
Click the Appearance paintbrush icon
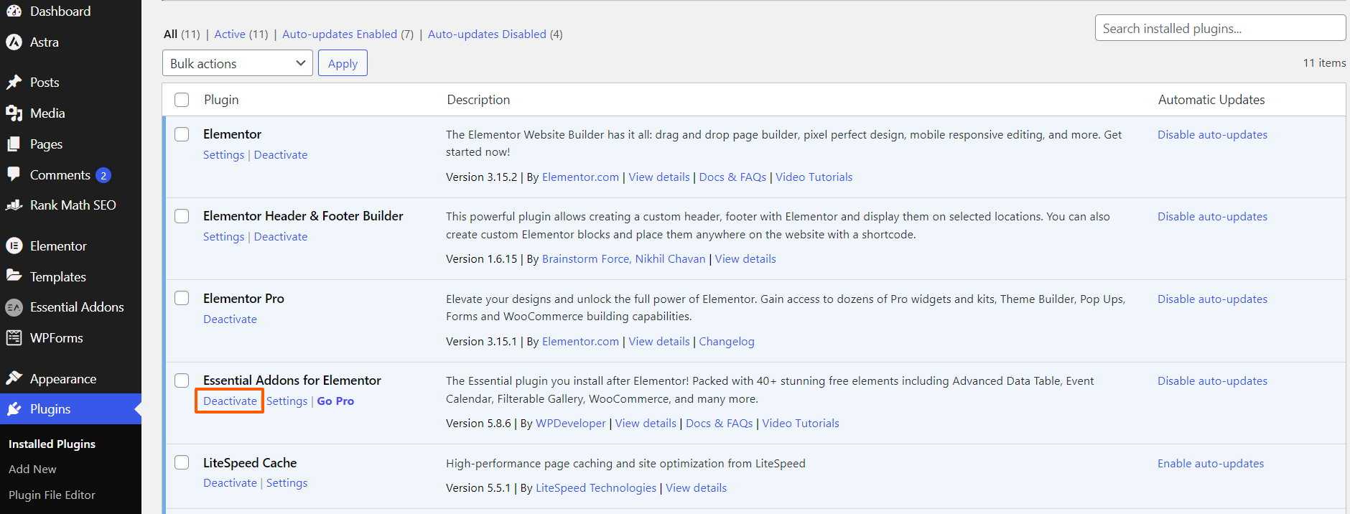coord(14,378)
